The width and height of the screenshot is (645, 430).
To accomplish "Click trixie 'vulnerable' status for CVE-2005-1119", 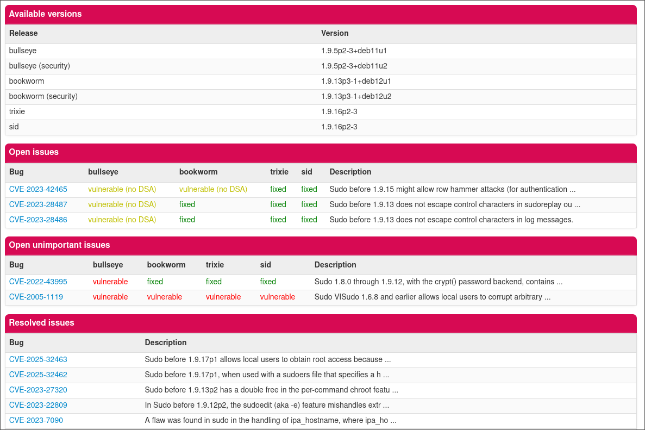I will [x=223, y=297].
